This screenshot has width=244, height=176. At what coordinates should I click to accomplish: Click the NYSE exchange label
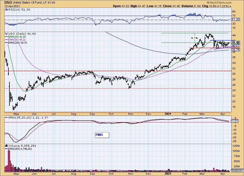pyautogui.click(x=51, y=3)
